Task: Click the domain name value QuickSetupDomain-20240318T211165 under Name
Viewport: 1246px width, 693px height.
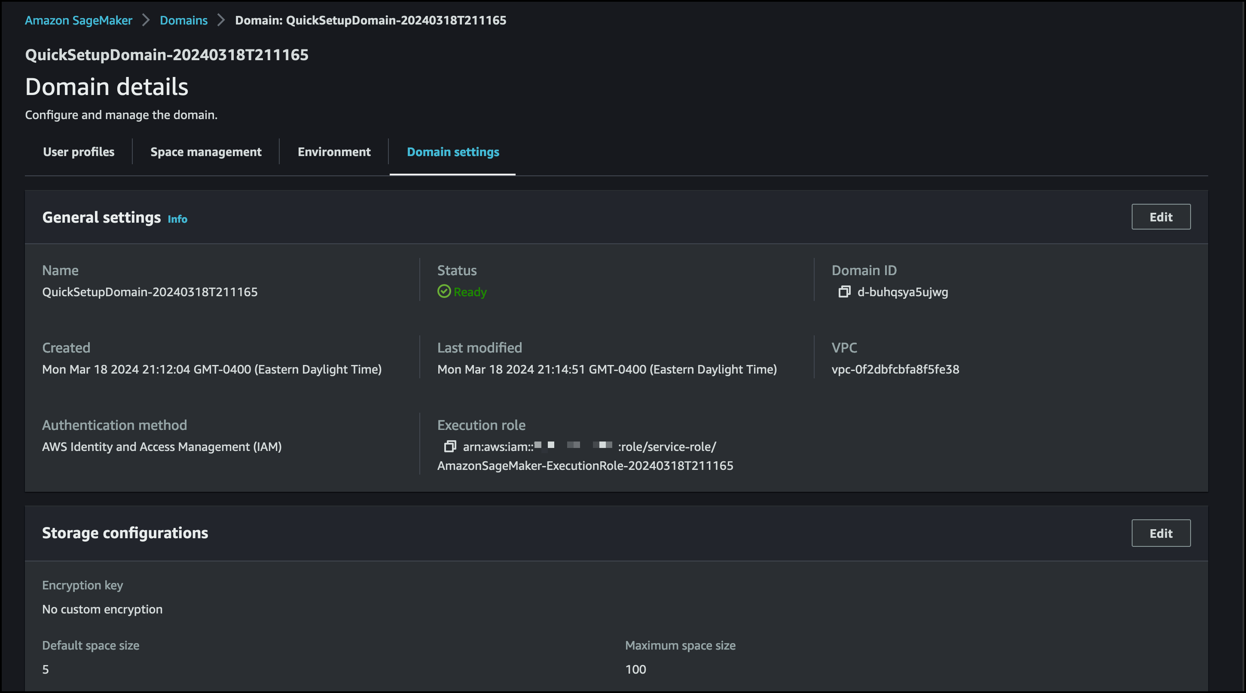Action: 150,292
